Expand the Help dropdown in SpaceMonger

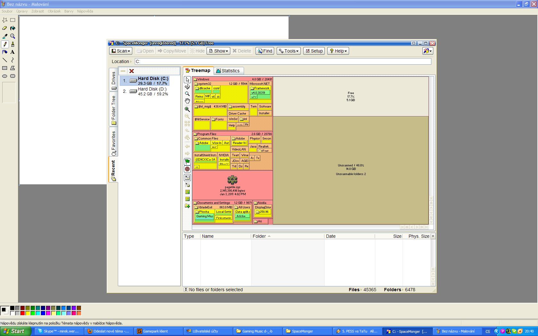click(x=338, y=51)
